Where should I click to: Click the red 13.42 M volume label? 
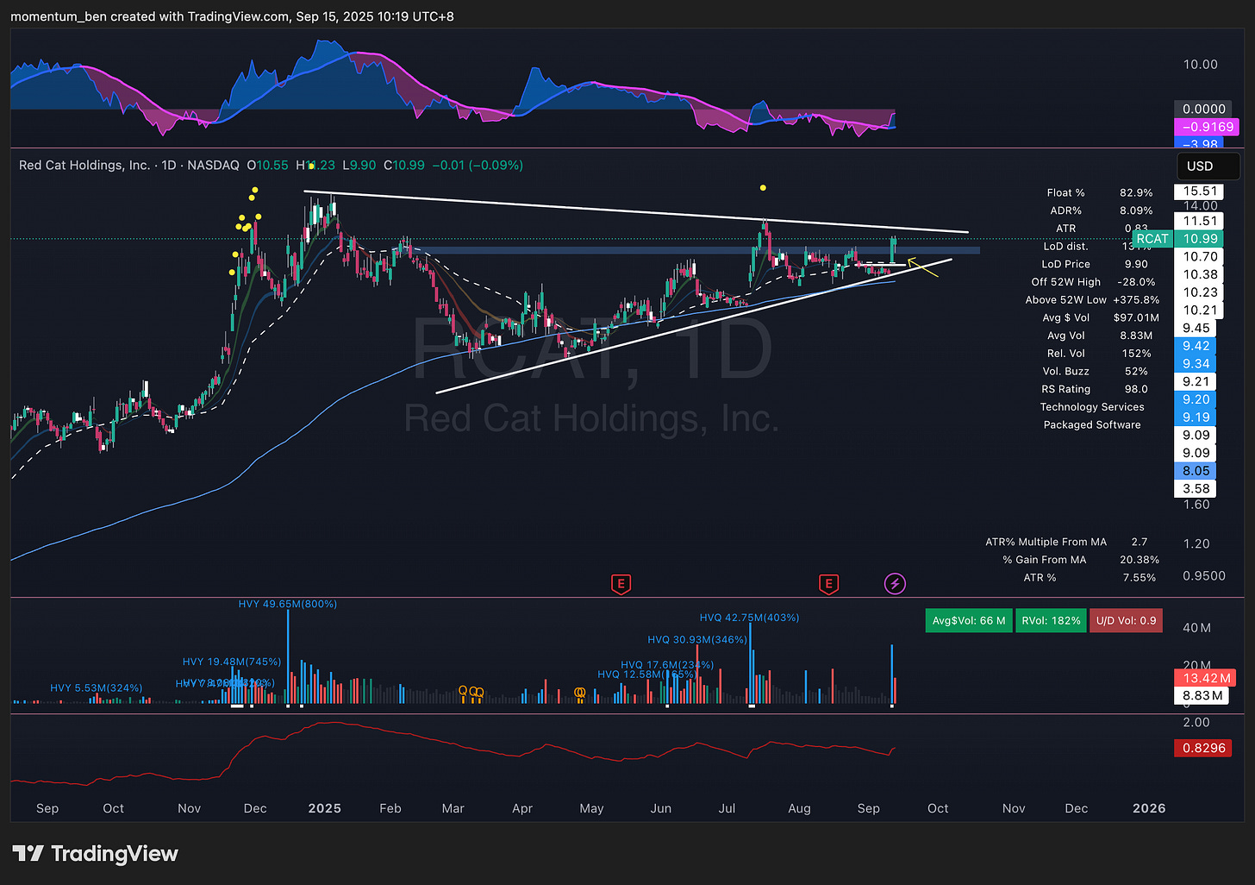1206,678
